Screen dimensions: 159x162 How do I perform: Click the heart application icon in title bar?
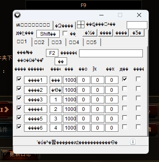(17, 15)
